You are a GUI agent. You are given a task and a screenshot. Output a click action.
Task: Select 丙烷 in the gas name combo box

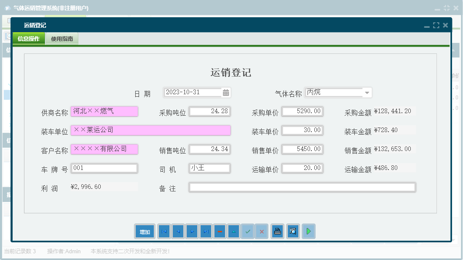pyautogui.click(x=333, y=92)
